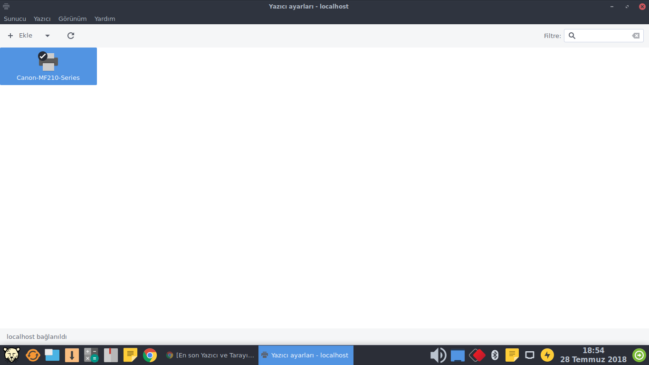Switch to the Chrome taskbar window
The width and height of the screenshot is (649, 365).
(x=210, y=355)
